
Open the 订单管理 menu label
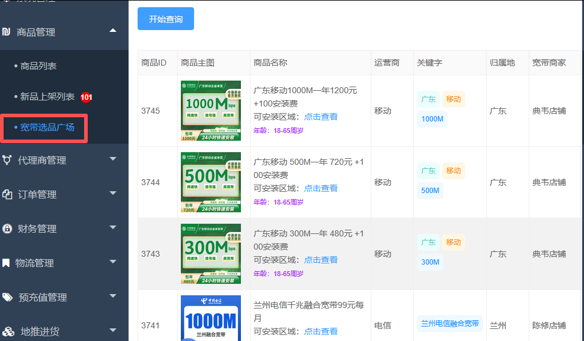point(37,194)
